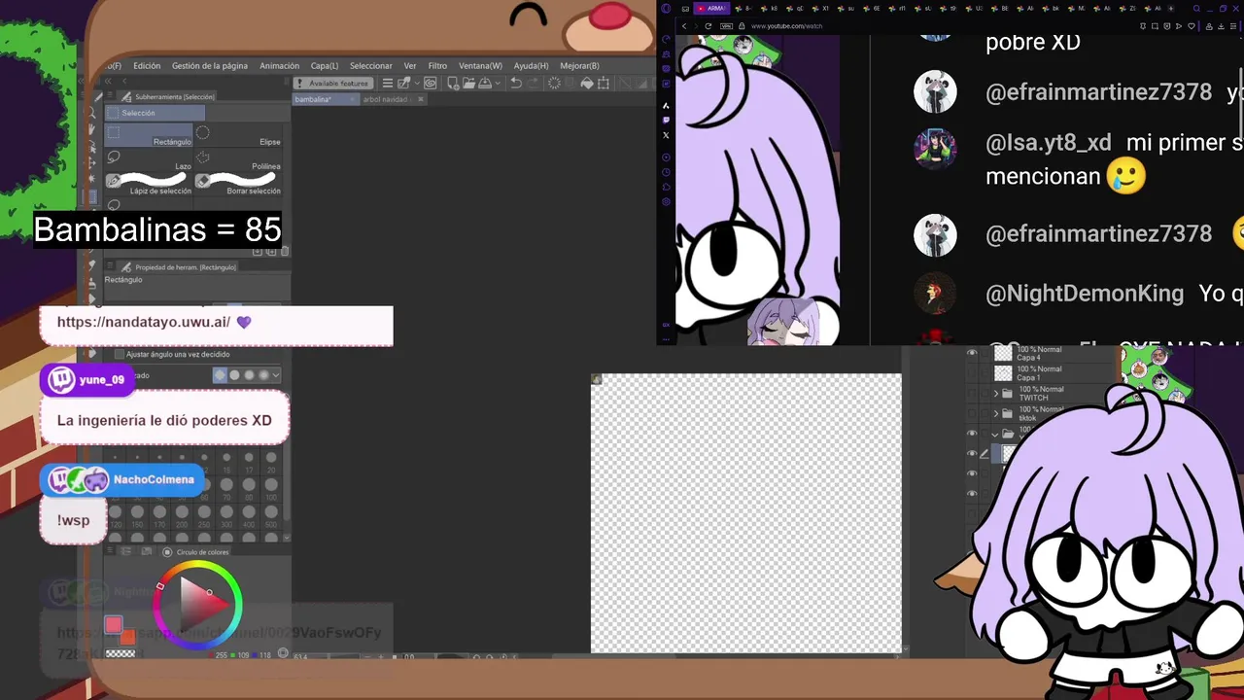Click the Clear/loading circle icon
This screenshot has width=1244, height=700.
pos(554,84)
